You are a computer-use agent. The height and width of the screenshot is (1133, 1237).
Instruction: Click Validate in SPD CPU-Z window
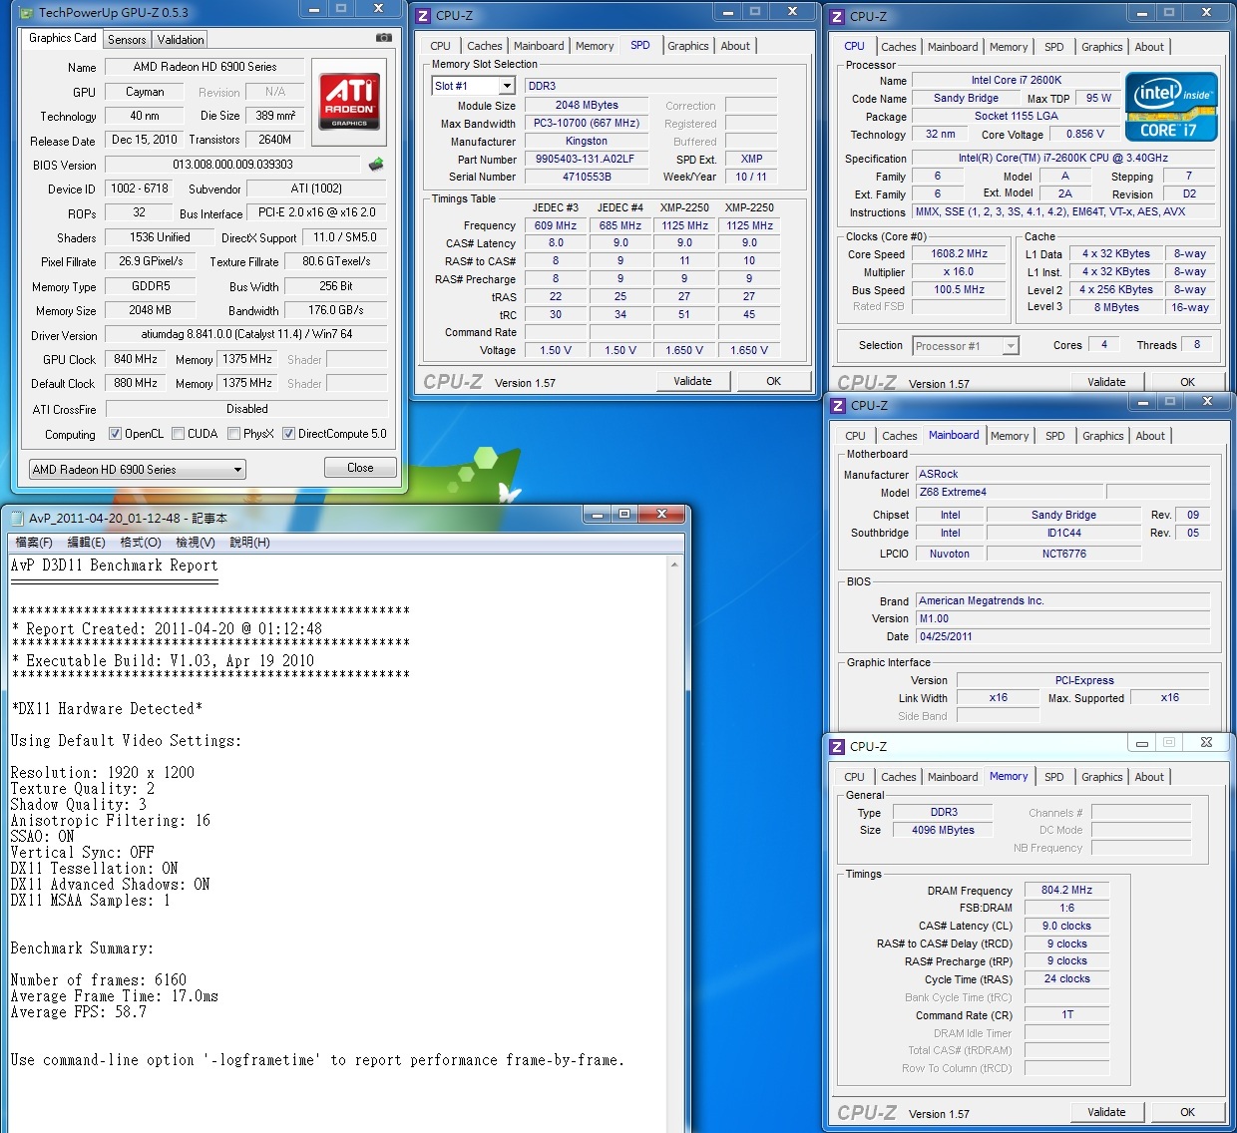pyautogui.click(x=692, y=381)
